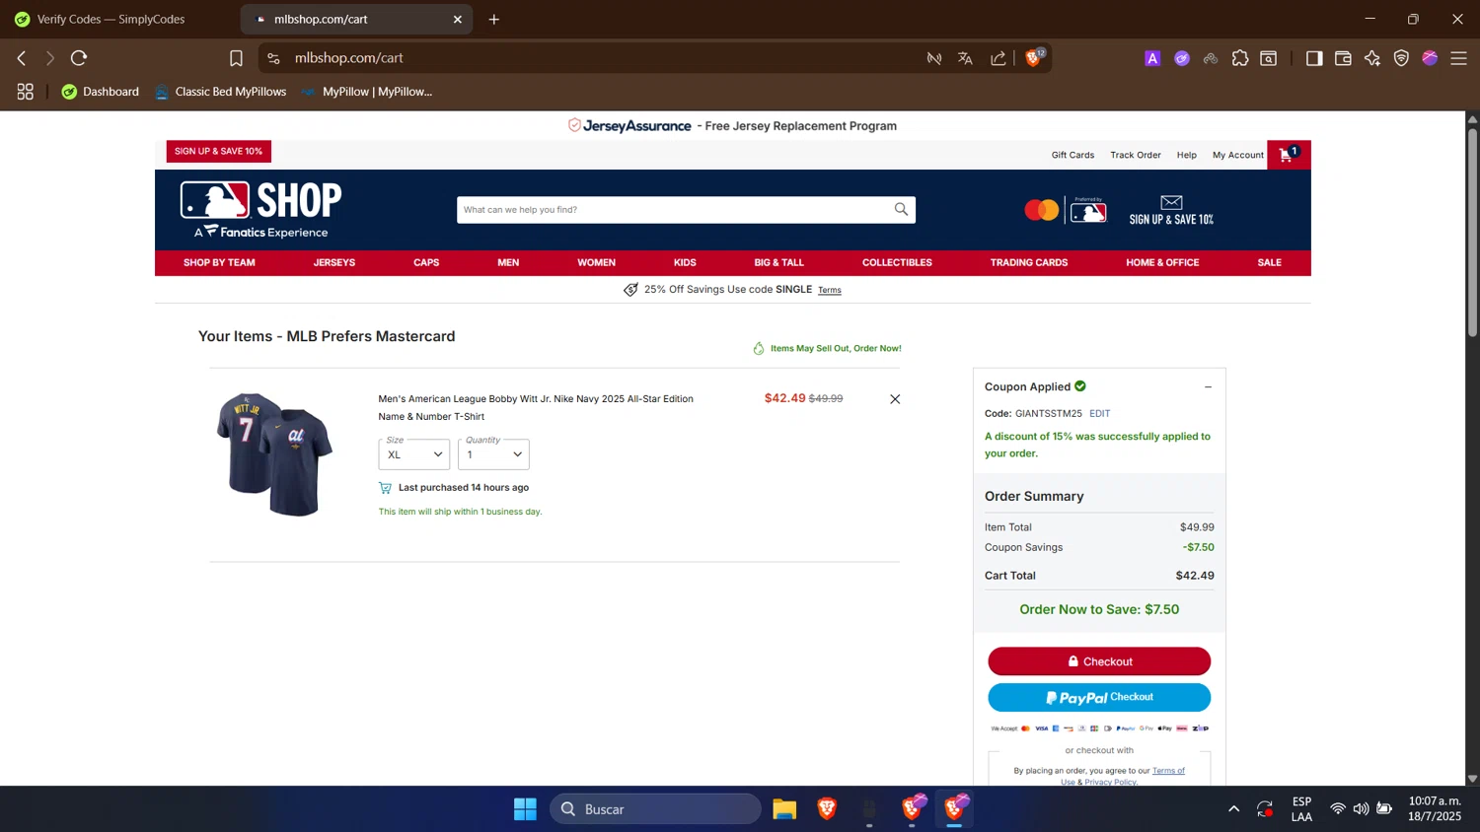This screenshot has width=1480, height=832.
Task: Show hidden system tray icons chevron
Action: [x=1233, y=809]
